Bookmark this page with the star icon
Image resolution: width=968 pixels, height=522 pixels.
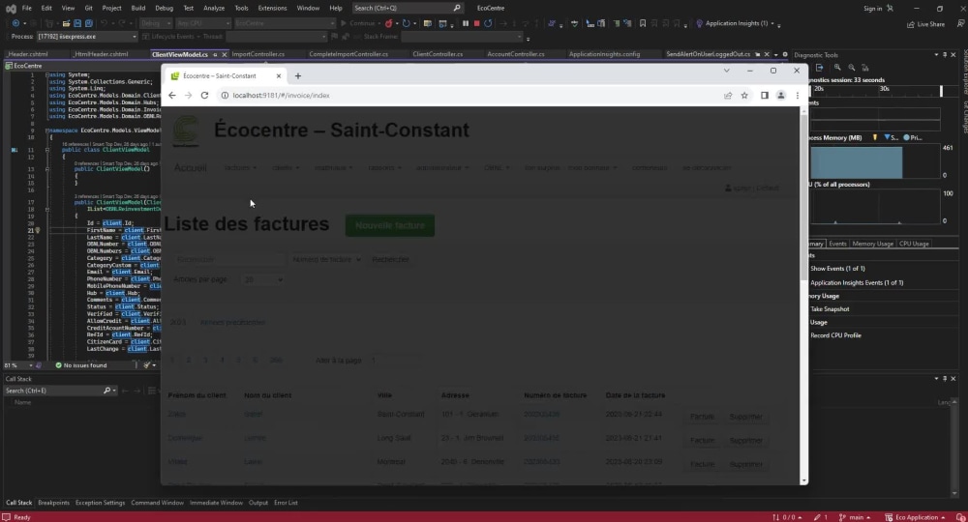[x=744, y=96]
